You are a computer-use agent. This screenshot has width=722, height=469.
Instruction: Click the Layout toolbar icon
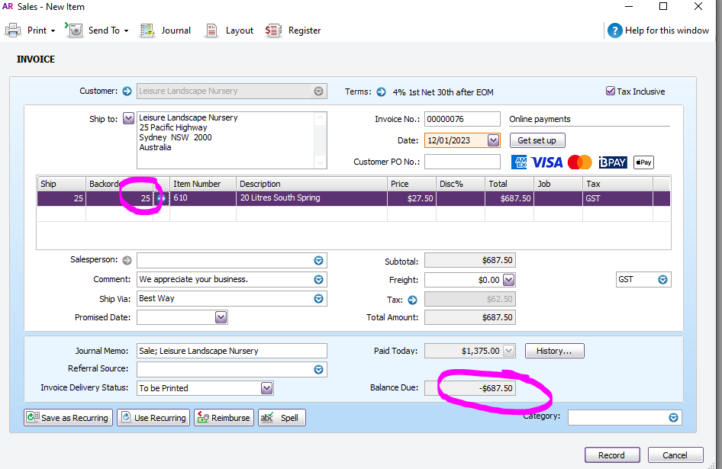point(230,31)
